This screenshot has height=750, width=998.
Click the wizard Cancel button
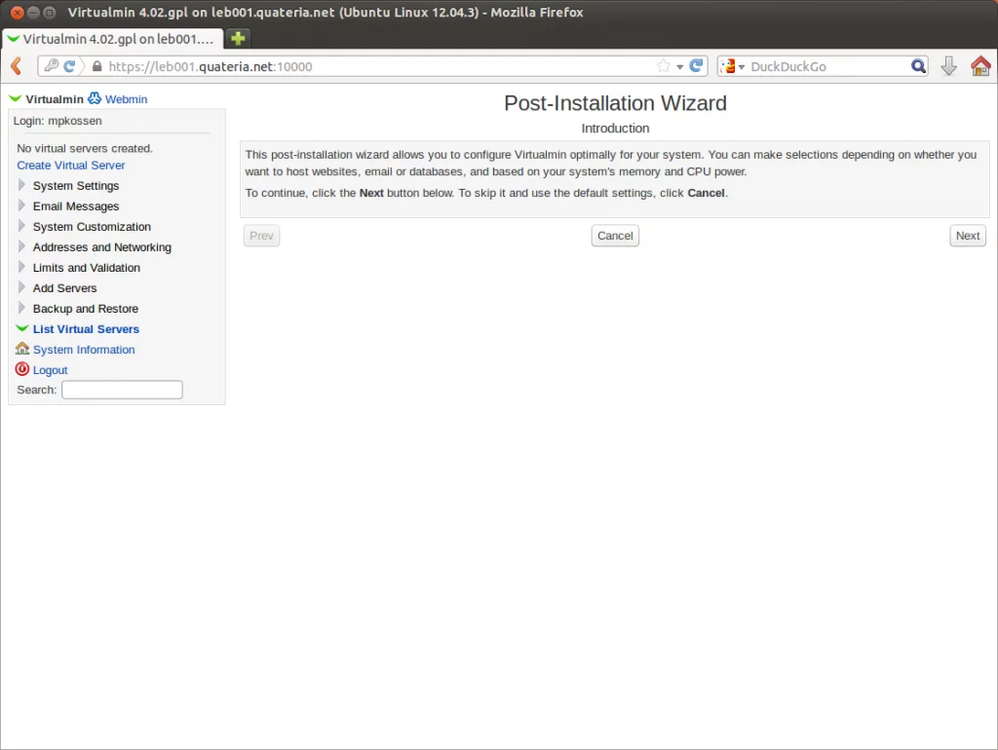[x=615, y=236]
